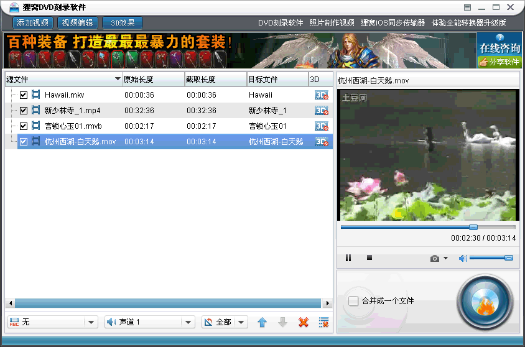Click the game advertisement banner
The image size is (525, 347).
pyautogui.click(x=239, y=50)
